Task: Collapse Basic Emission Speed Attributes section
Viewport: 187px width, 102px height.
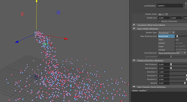Action: tap(134, 87)
